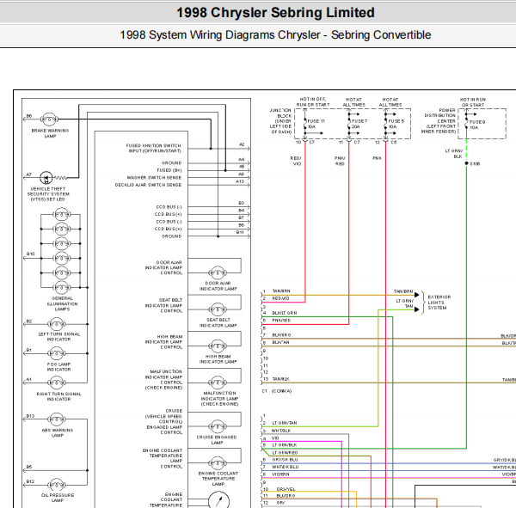The width and height of the screenshot is (516, 508).
Task: Click the "A12" pin label
Action: [240, 181]
